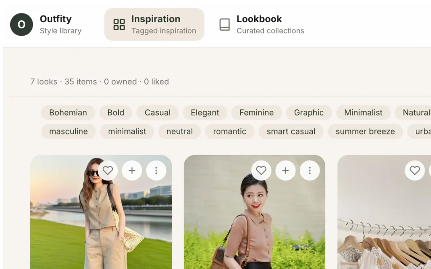
Task: Switch to the Lookbook tab
Action: tap(262, 24)
